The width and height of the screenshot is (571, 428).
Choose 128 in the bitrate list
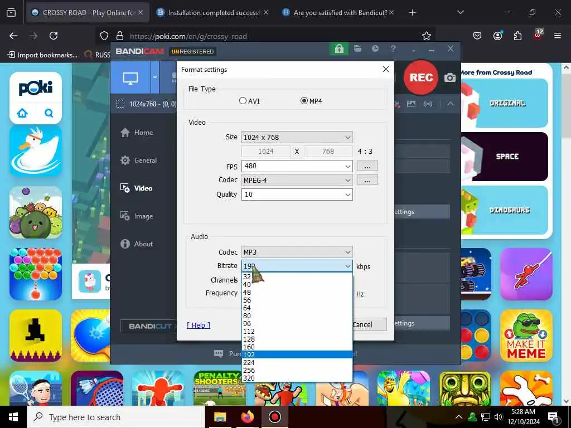click(297, 339)
